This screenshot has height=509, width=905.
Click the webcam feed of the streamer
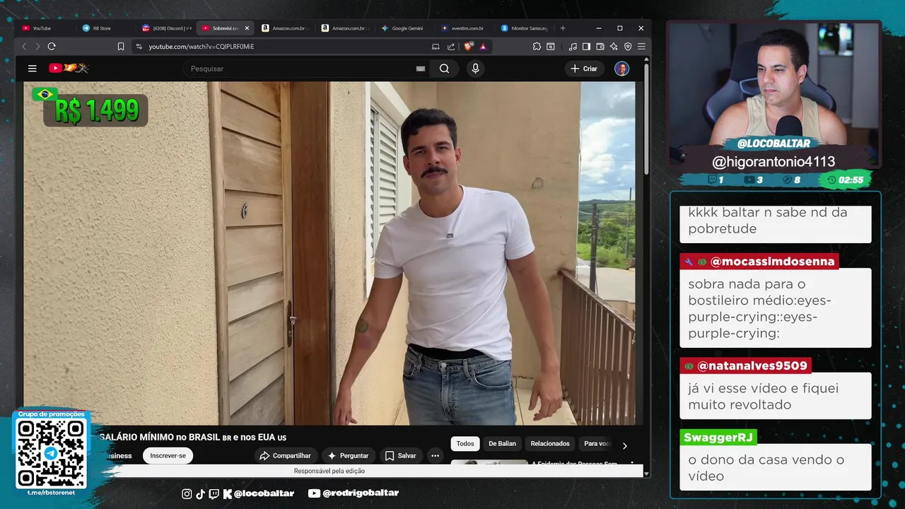(x=774, y=83)
